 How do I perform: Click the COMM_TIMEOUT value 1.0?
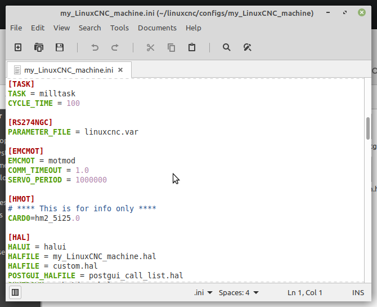[82, 170]
